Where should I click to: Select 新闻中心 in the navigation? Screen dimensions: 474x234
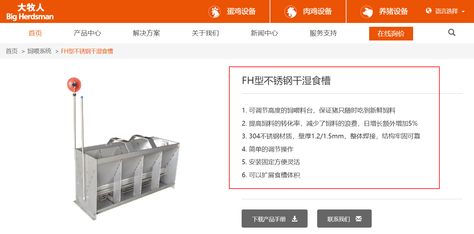(264, 33)
